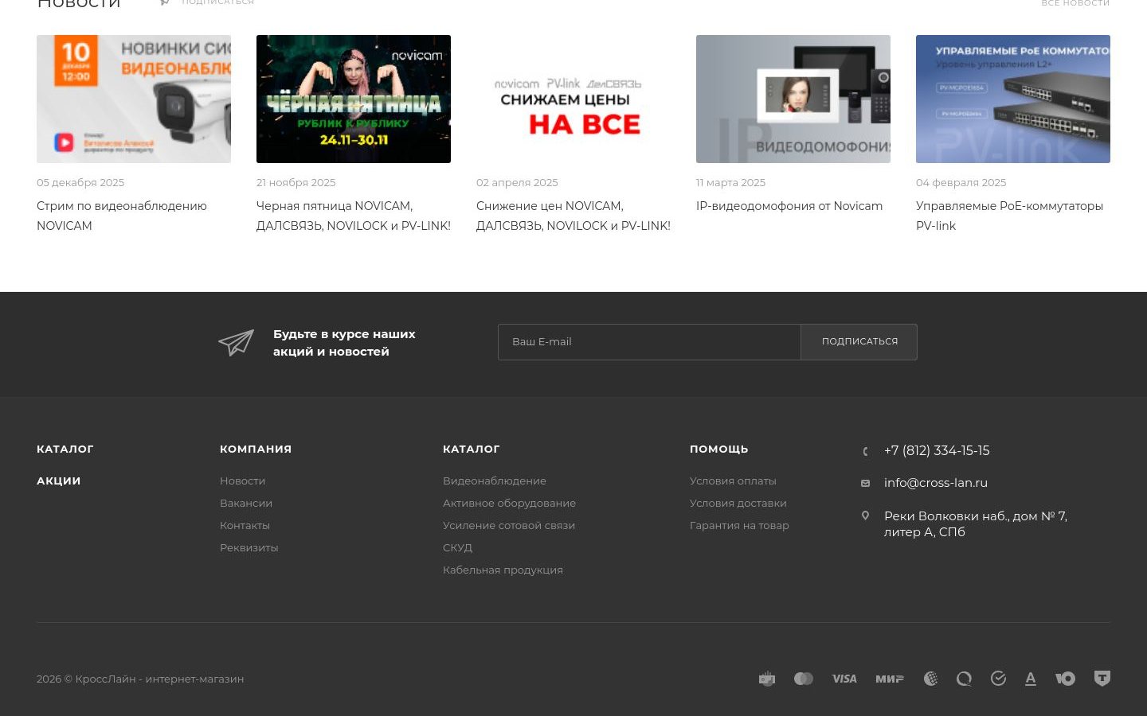Click the Реки Волковки наб. address text
The width and height of the screenshot is (1147, 716).
point(976,524)
